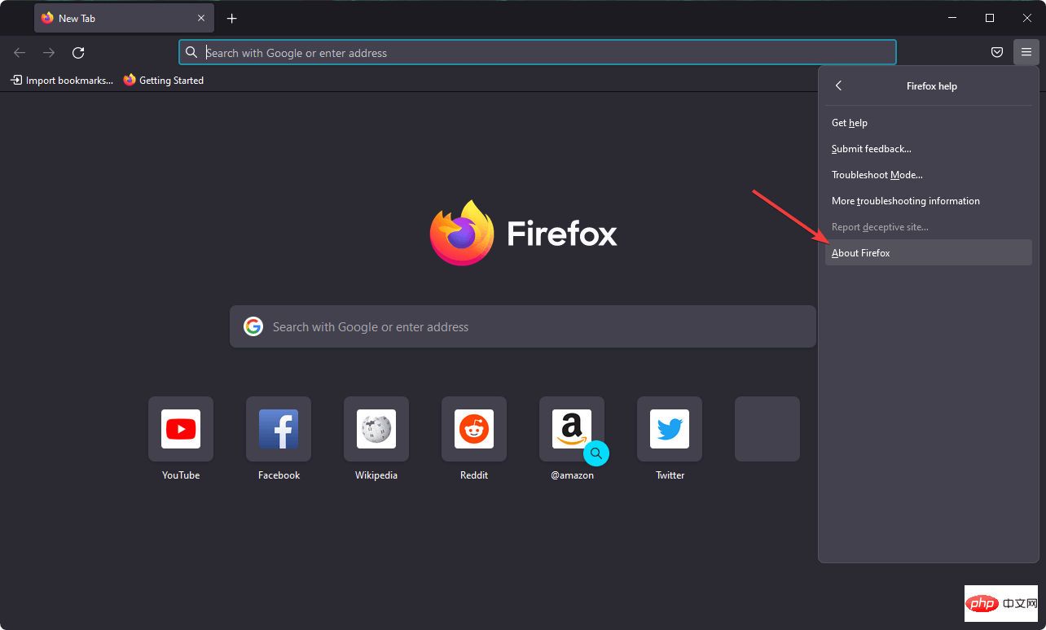Image resolution: width=1046 pixels, height=630 pixels.
Task: Open the Facebook shortcut tile
Action: click(x=279, y=429)
